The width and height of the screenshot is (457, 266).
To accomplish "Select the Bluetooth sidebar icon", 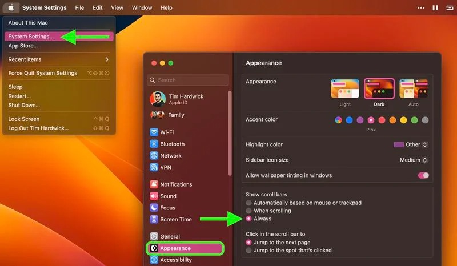I will (x=154, y=144).
